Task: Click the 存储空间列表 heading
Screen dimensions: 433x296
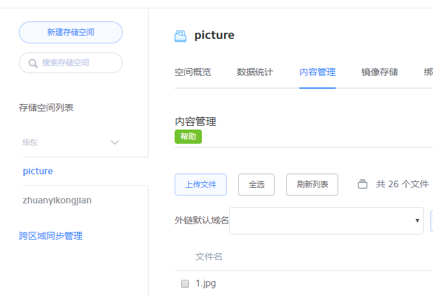Action: click(x=46, y=108)
